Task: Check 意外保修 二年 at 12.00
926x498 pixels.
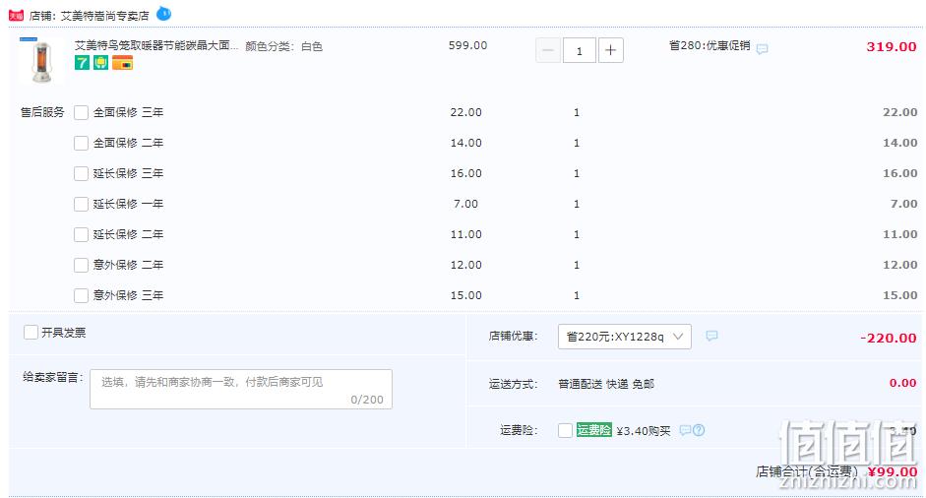Action: (x=81, y=266)
